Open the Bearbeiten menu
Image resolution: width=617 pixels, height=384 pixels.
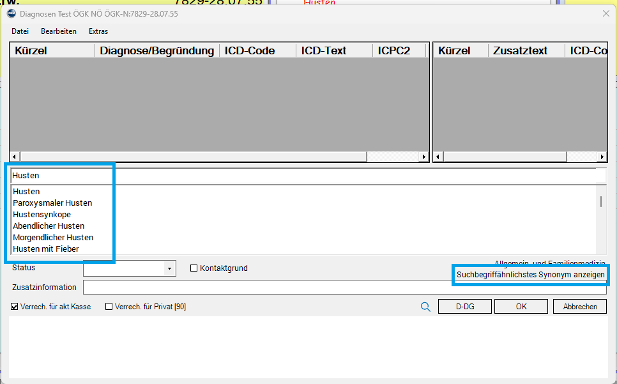59,31
